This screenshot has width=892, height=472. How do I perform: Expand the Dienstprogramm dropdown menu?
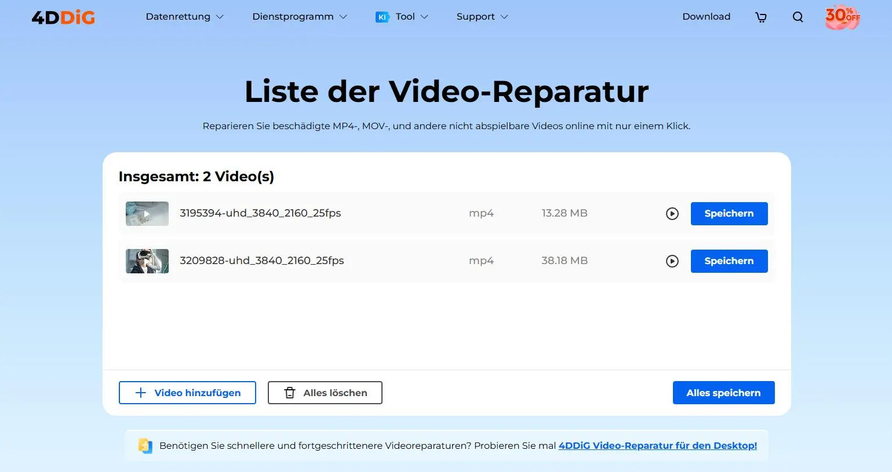coord(299,17)
